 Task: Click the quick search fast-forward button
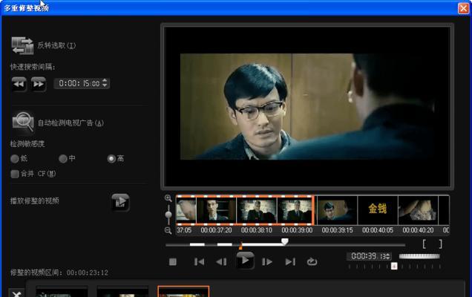[39, 84]
